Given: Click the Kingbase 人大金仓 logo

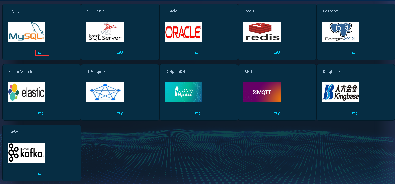Looking at the screenshot, I should (x=341, y=92).
